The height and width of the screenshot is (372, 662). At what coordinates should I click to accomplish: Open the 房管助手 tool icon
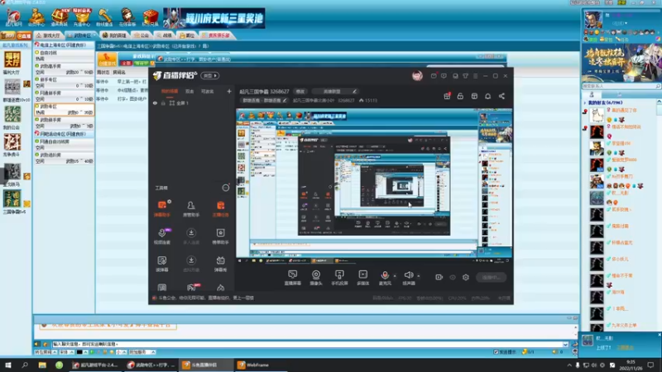191,208
